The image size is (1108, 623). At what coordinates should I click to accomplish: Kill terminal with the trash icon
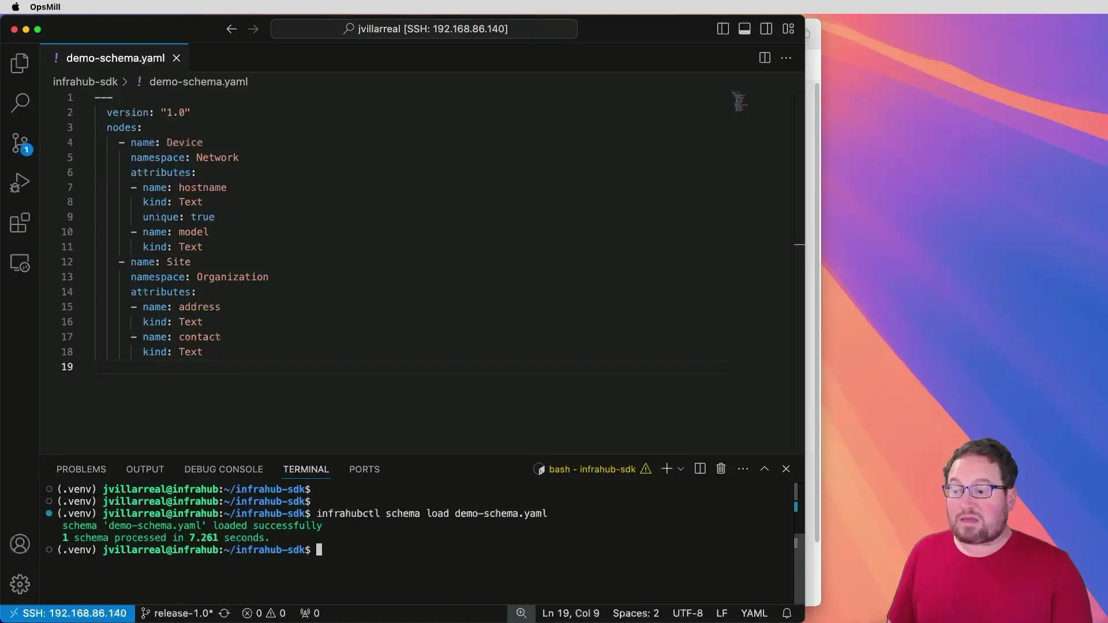pyautogui.click(x=721, y=468)
